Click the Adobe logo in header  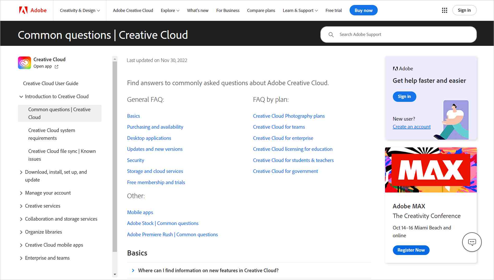33,10
